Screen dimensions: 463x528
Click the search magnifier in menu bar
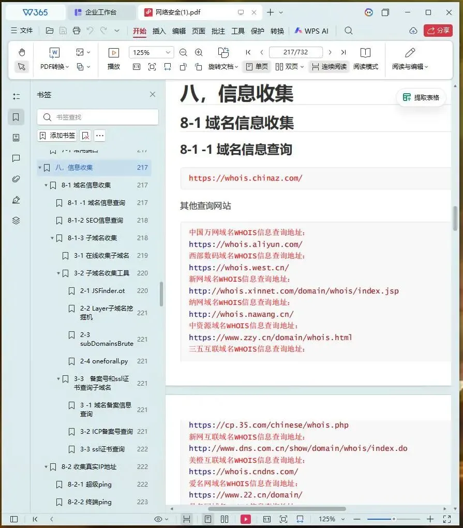(349, 31)
